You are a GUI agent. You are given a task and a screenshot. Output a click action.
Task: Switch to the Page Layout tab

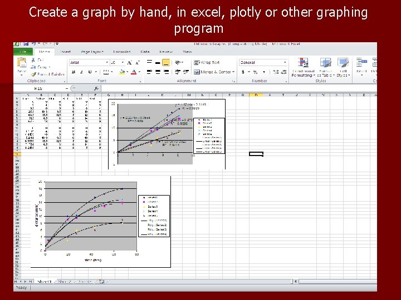(x=92, y=52)
